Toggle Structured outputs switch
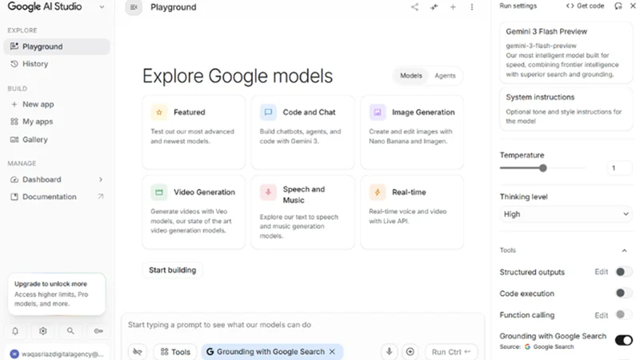This screenshot has width=640, height=360. tap(623, 272)
